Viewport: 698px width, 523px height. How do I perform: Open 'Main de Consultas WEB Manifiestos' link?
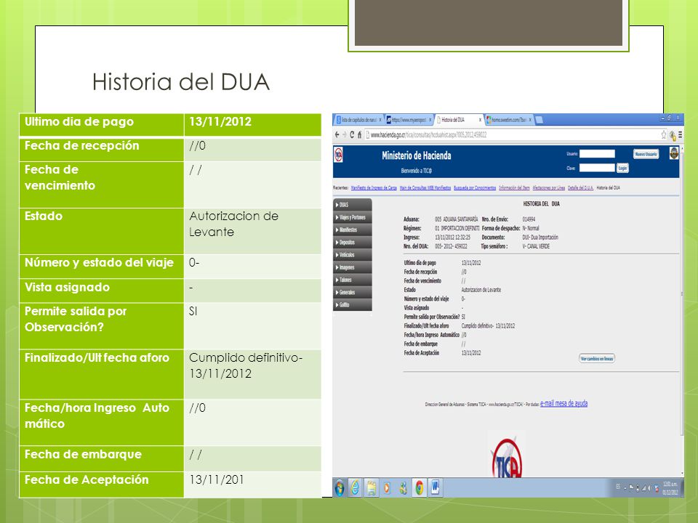pos(425,187)
